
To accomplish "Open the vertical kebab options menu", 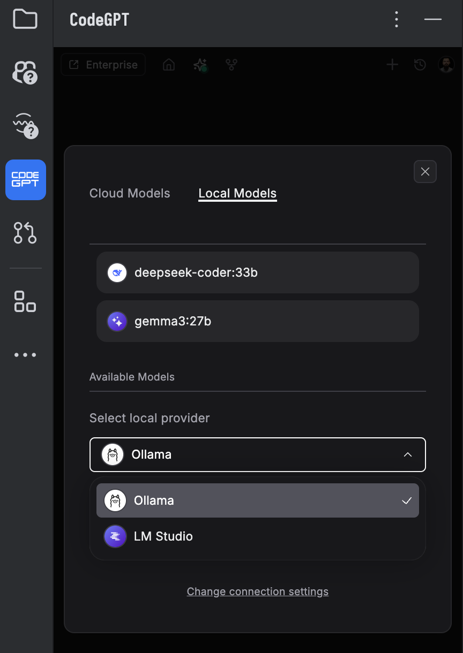I will (x=397, y=19).
